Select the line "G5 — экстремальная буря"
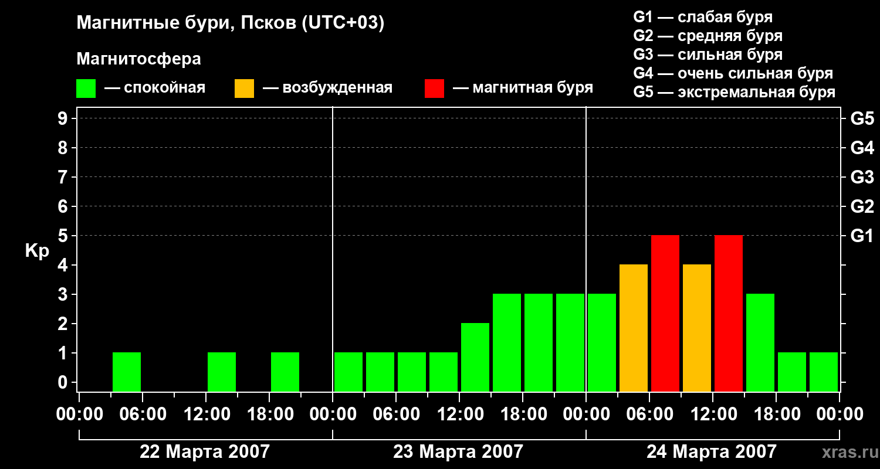 735,93
